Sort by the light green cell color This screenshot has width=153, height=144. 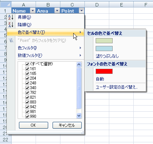click(104, 41)
